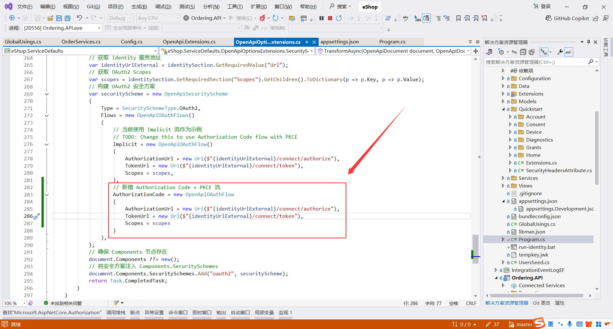Click the indent lines toolbar icon
The height and width of the screenshot is (329, 613).
[438, 18]
